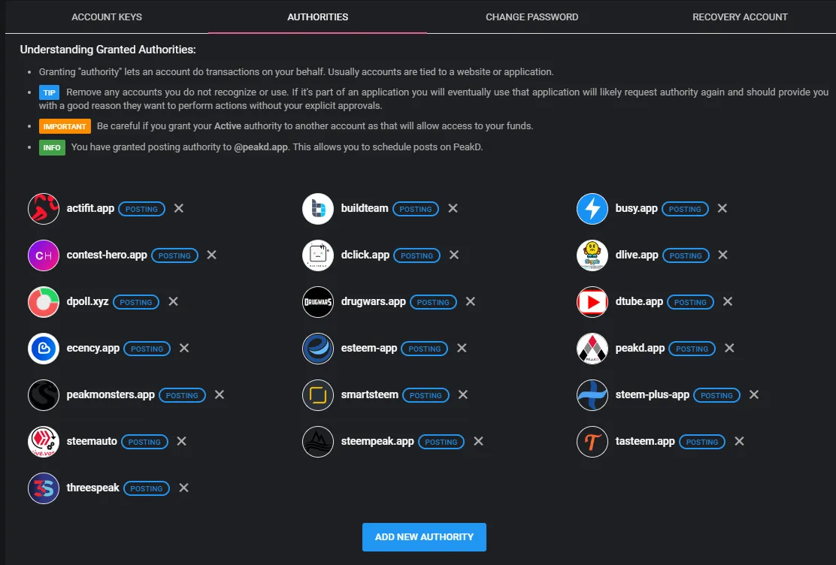Remove peakmonsters.app posting authority
Image resolution: width=836 pixels, height=565 pixels.
pyautogui.click(x=219, y=395)
